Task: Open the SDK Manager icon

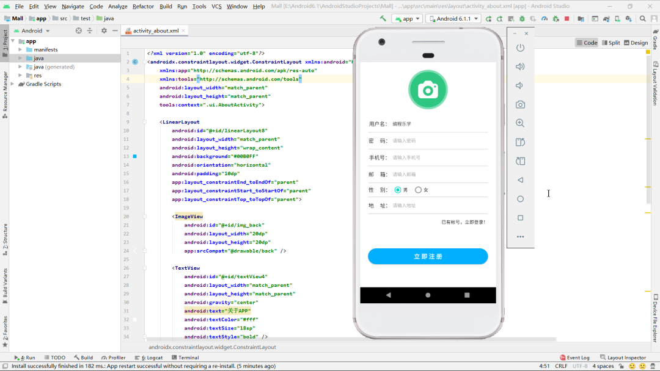Action: 628,18
